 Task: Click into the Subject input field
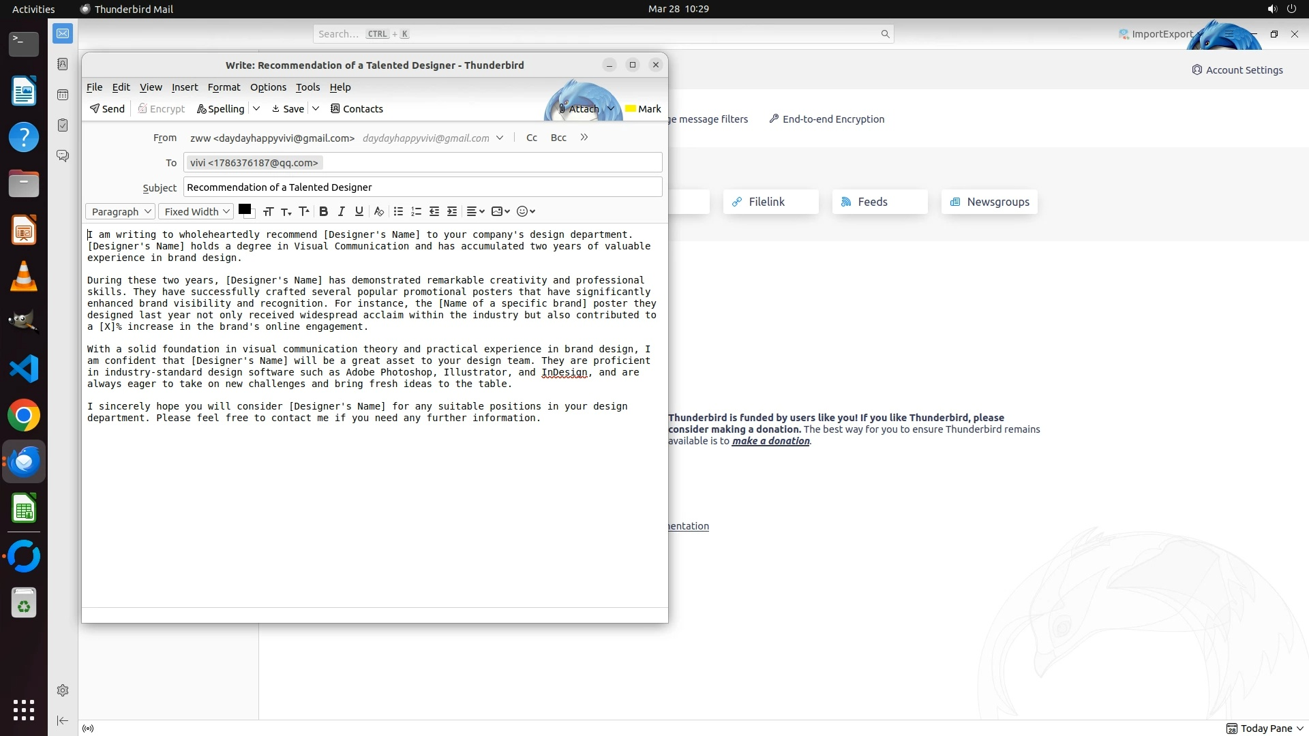point(423,187)
